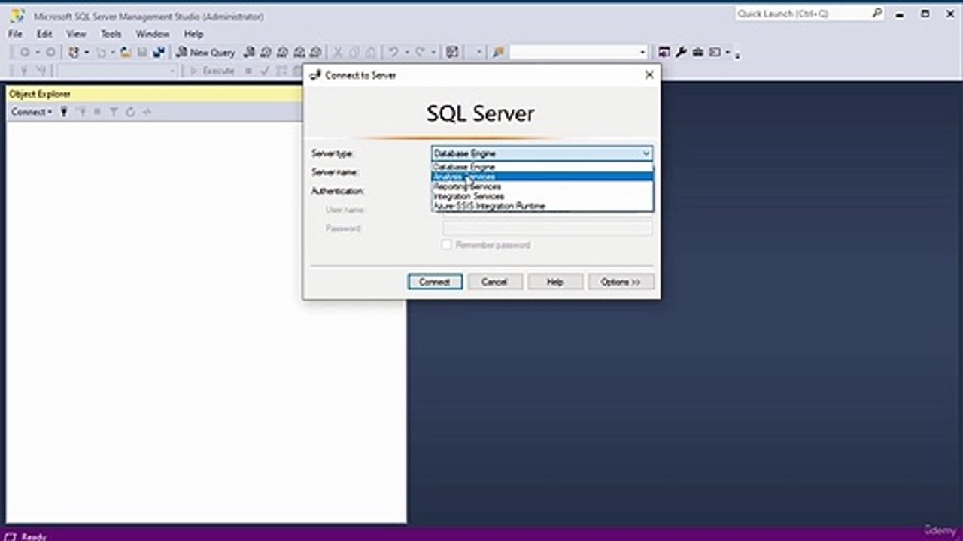Select Analysis Services from the list
Image resolution: width=963 pixels, height=541 pixels.
542,177
